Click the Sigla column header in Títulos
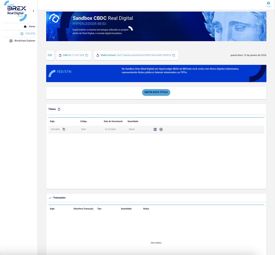 (x=52, y=121)
